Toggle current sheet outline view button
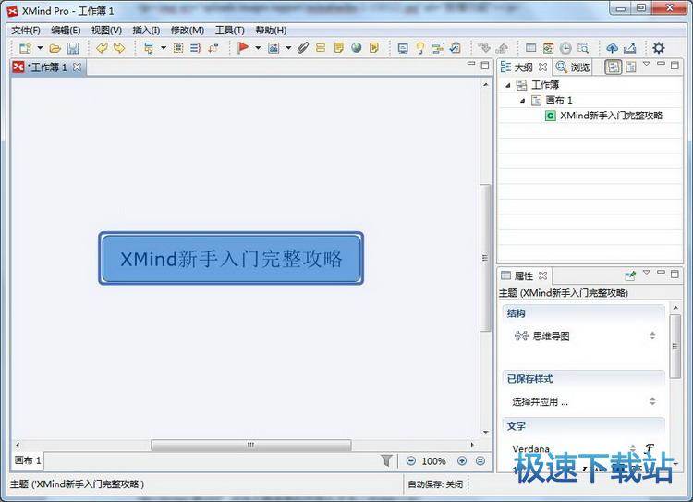This screenshot has height=502, width=693. [631, 67]
